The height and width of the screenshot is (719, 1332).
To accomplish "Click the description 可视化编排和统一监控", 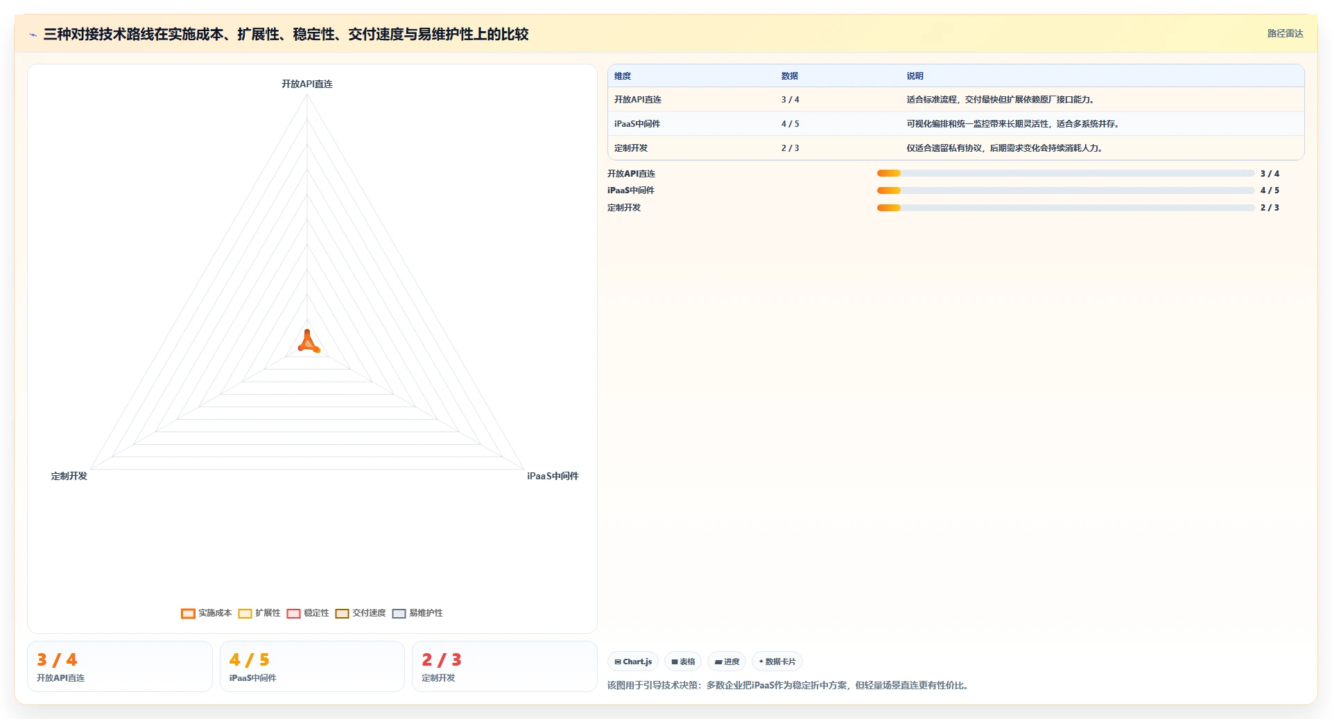I will (1014, 124).
